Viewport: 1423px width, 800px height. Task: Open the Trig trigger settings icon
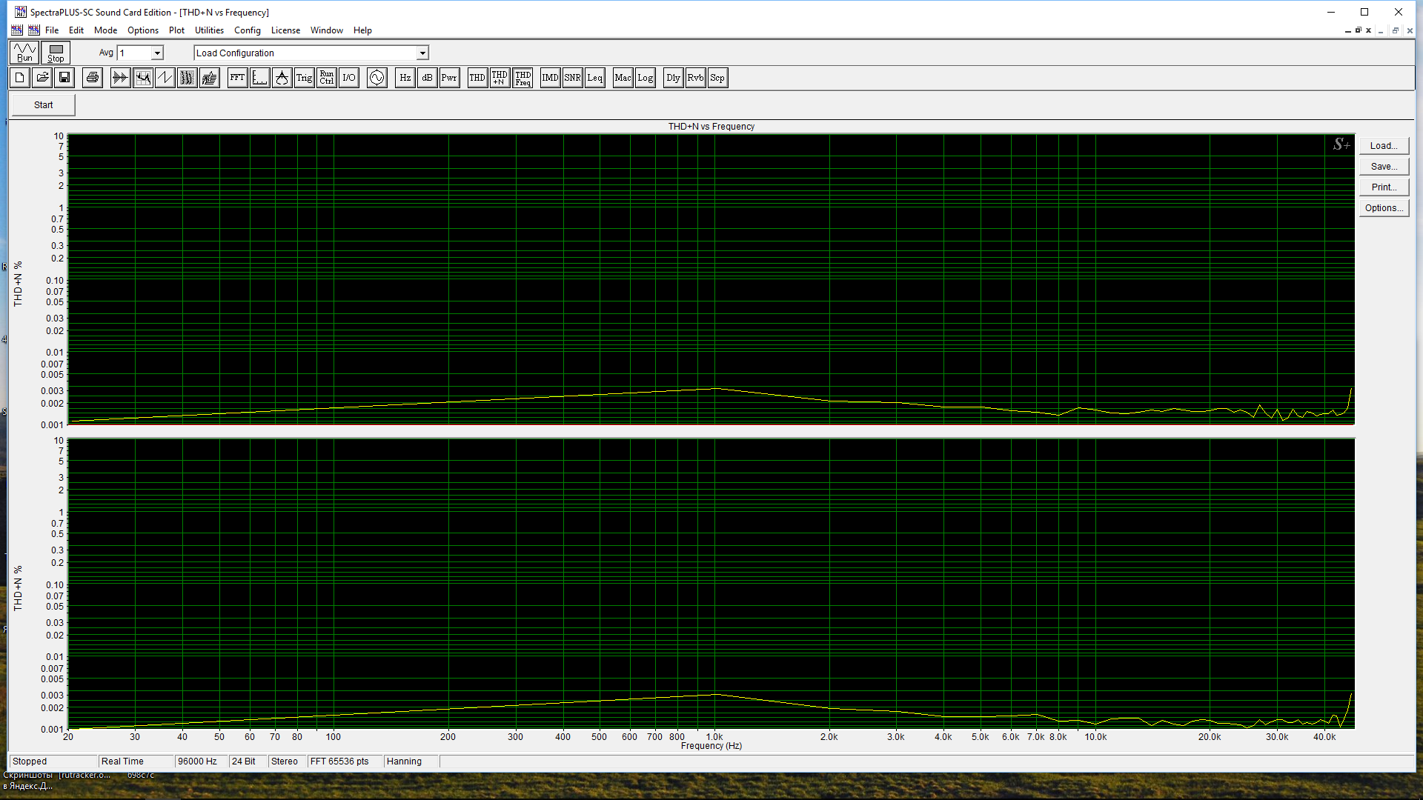(x=304, y=78)
